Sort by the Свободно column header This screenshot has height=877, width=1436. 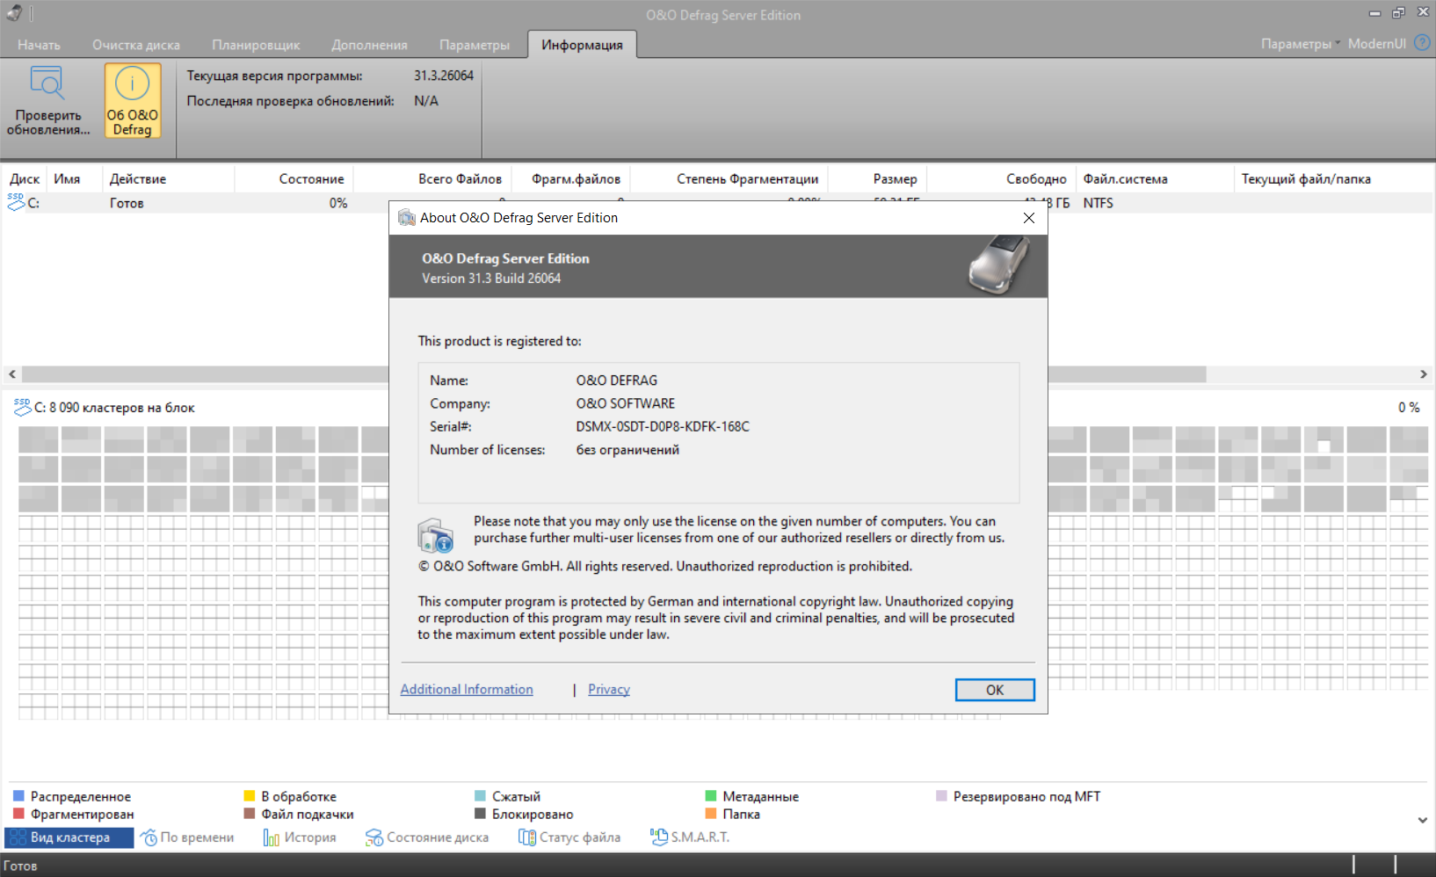click(x=1001, y=179)
